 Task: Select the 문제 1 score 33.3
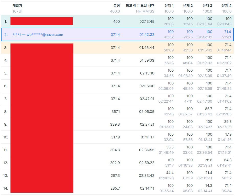(170, 147)
